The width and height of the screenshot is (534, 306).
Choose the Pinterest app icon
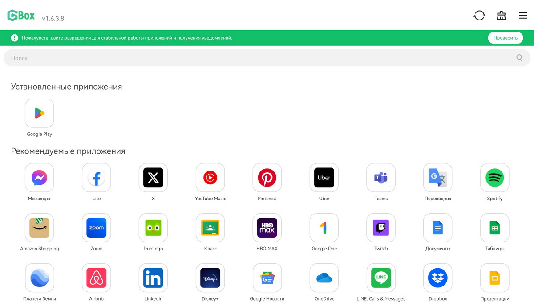pos(267,178)
